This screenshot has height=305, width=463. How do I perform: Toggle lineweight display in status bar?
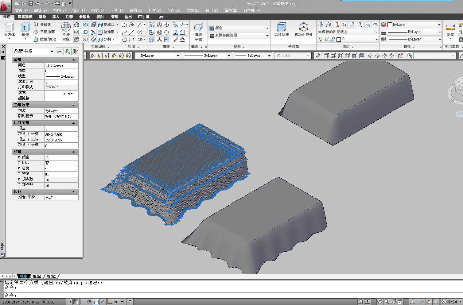pos(123,302)
